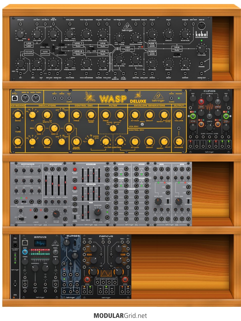Image resolution: width=241 pixels, height=321 pixels.
Task: Click the Kobol AUDIO OUT jack
Action: tap(201, 74)
